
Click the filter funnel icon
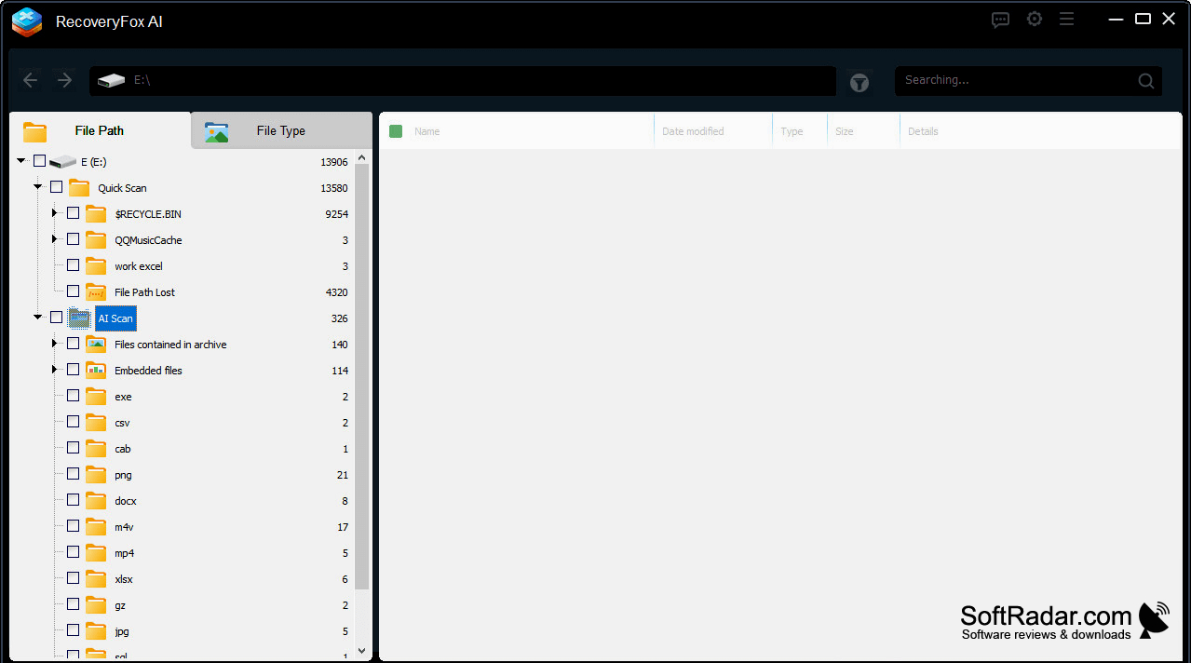[859, 83]
